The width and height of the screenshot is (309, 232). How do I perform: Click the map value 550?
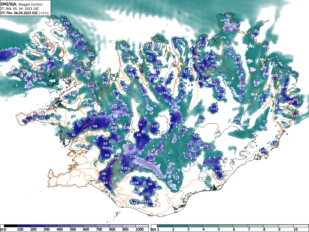(x=88, y=73)
